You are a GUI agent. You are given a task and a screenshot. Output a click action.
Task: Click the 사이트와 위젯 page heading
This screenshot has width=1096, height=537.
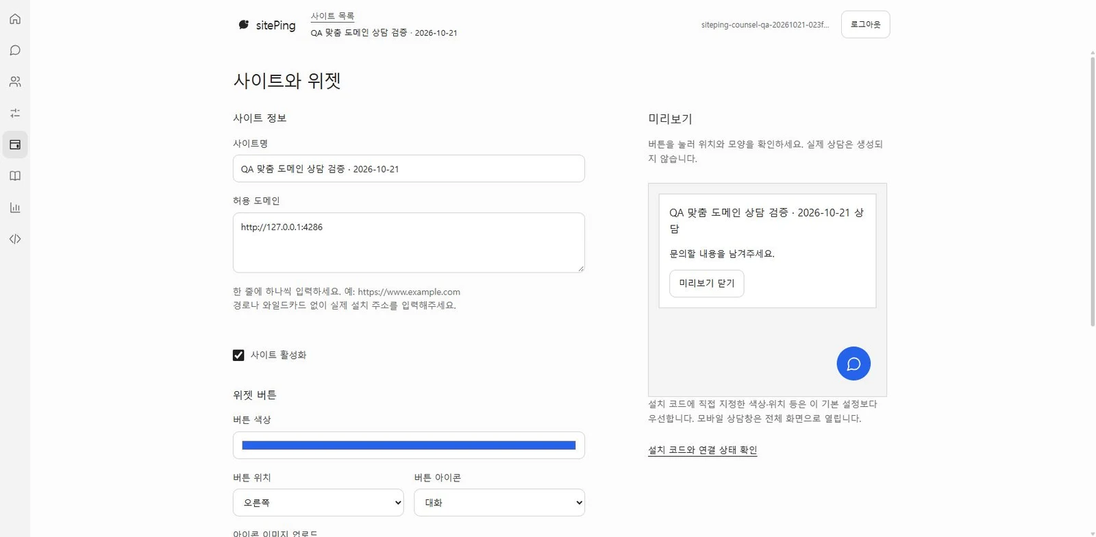287,81
